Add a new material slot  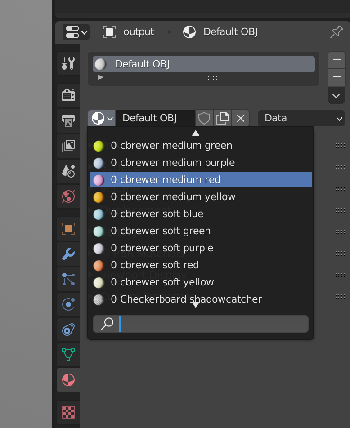pyautogui.click(x=337, y=59)
